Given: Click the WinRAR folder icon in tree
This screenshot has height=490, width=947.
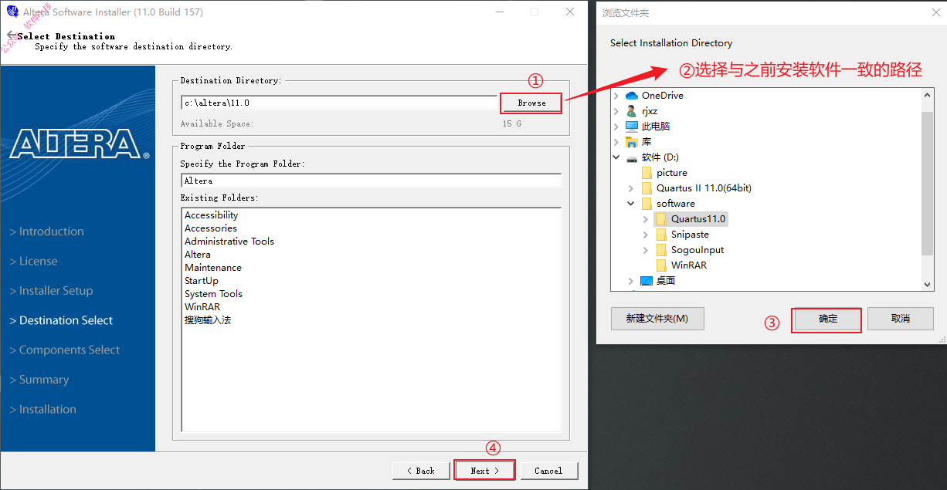Looking at the screenshot, I should click(661, 265).
